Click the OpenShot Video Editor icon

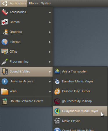pos(57,129)
